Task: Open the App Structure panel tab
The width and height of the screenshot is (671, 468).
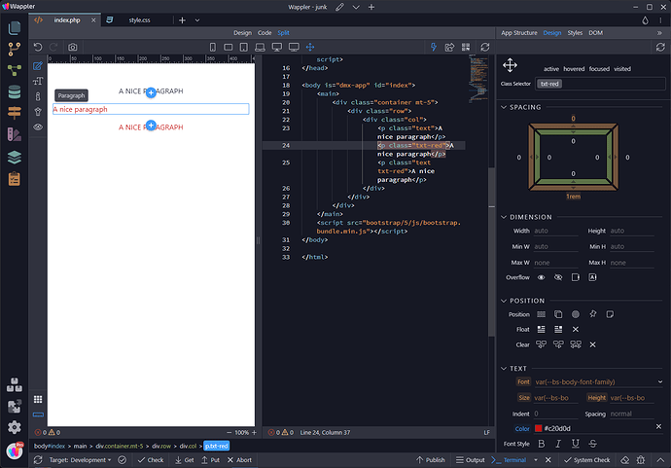Action: pos(519,33)
